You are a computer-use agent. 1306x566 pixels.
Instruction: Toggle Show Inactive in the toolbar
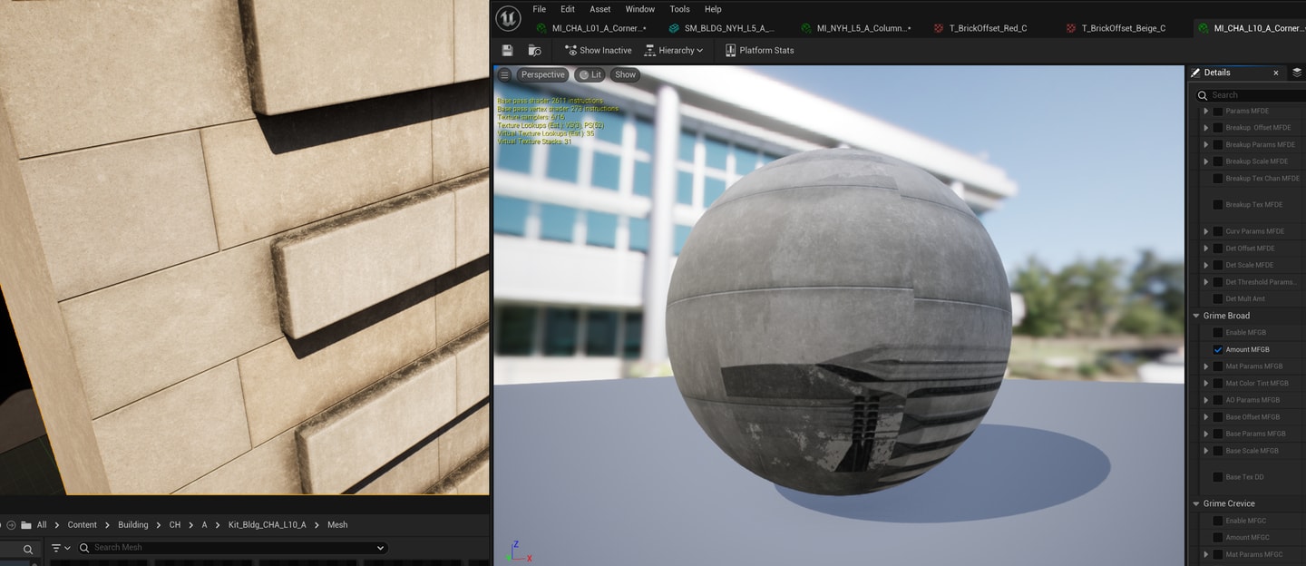point(598,51)
